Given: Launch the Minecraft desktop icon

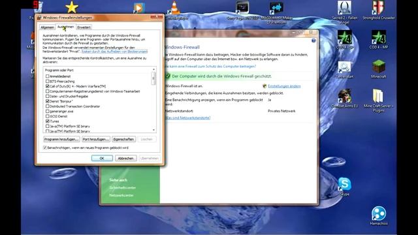Looking at the screenshot, I should [379, 69].
